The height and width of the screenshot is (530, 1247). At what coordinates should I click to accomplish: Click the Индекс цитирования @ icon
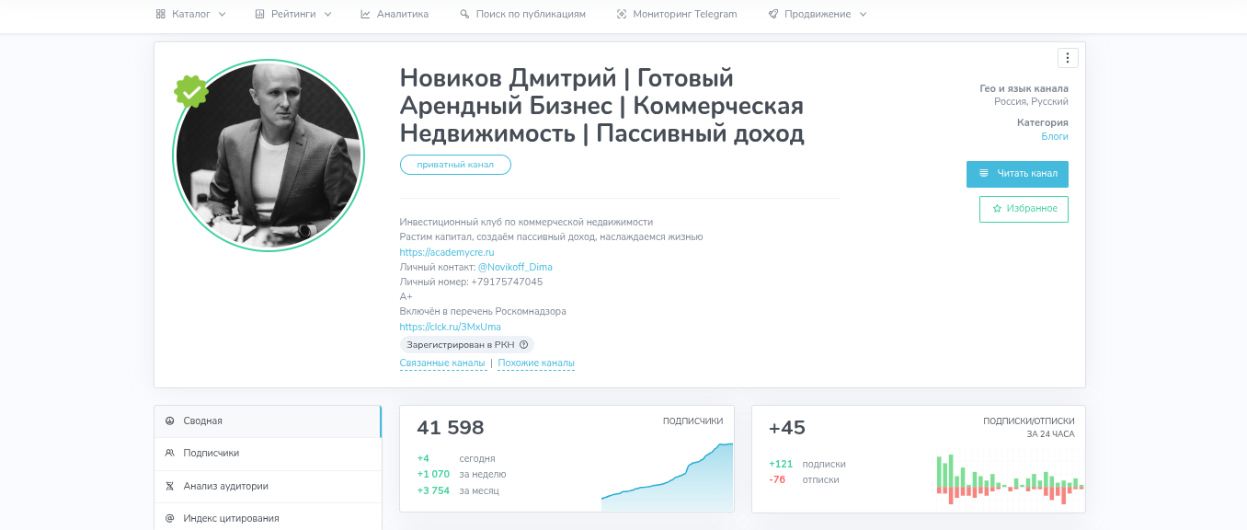point(170,518)
